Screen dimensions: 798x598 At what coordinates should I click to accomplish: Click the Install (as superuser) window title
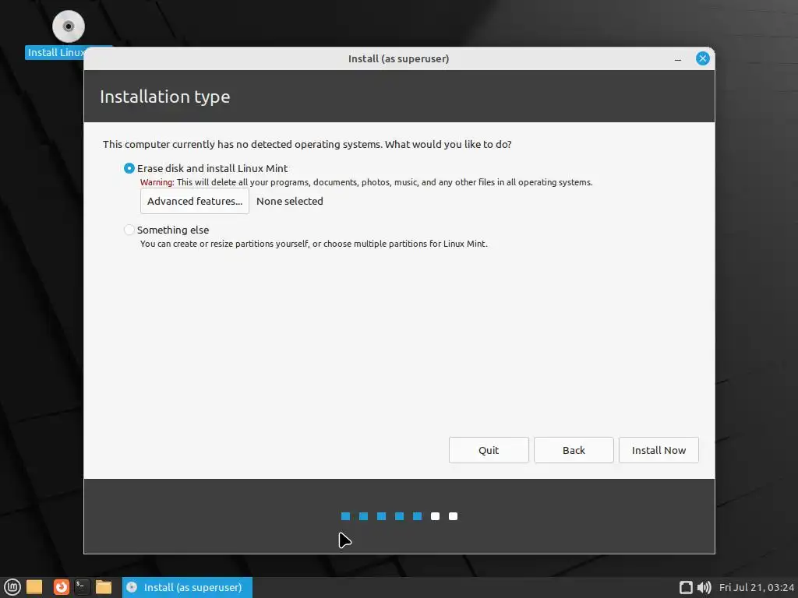tap(398, 58)
